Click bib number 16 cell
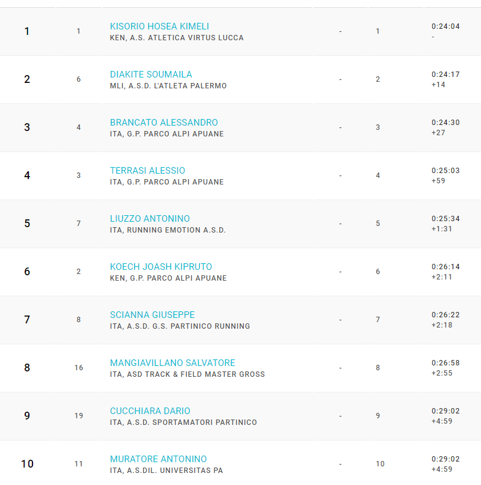The width and height of the screenshot is (481, 485). pos(79,367)
